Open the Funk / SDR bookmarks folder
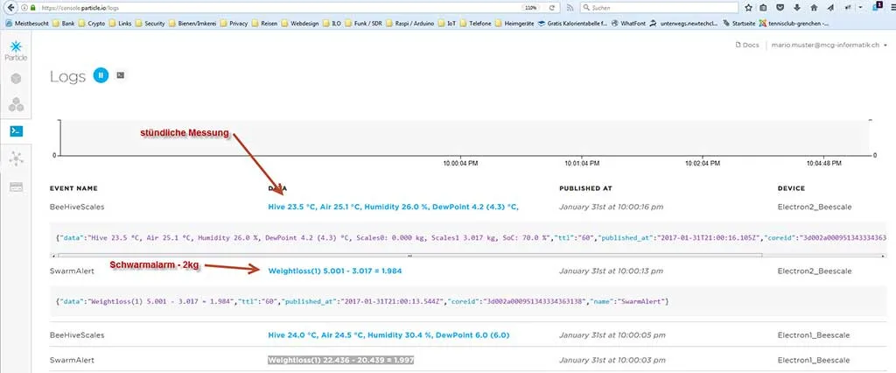 click(363, 24)
